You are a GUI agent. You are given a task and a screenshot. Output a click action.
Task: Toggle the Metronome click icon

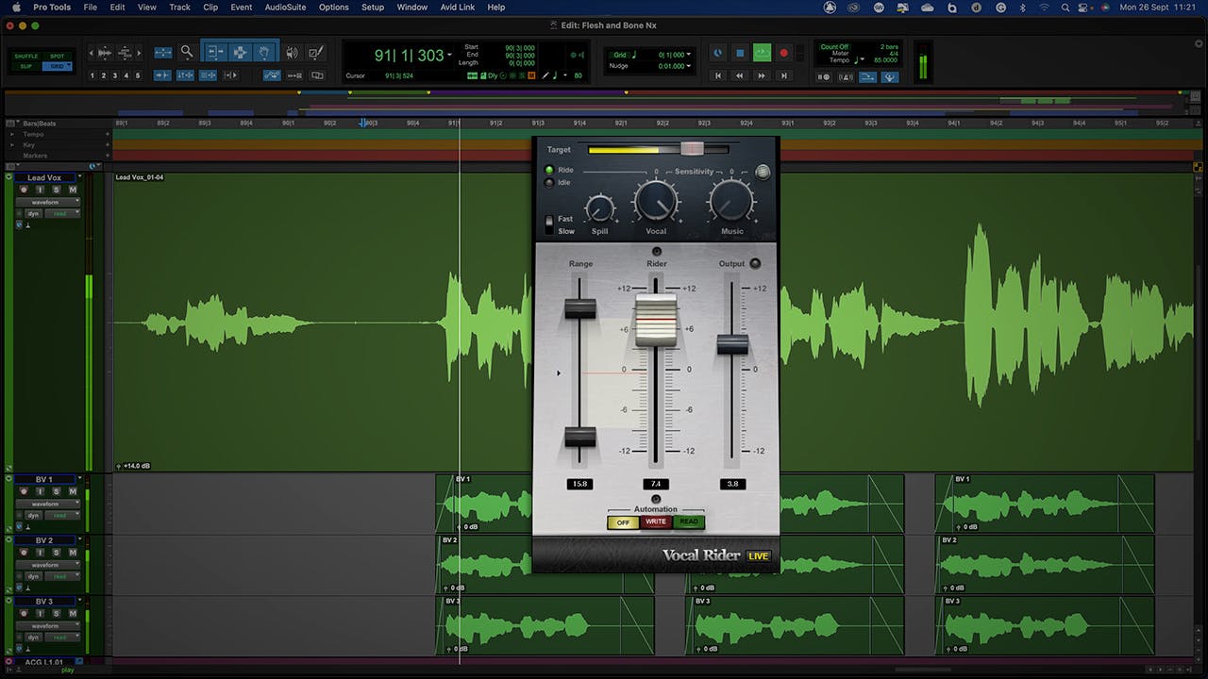click(847, 77)
